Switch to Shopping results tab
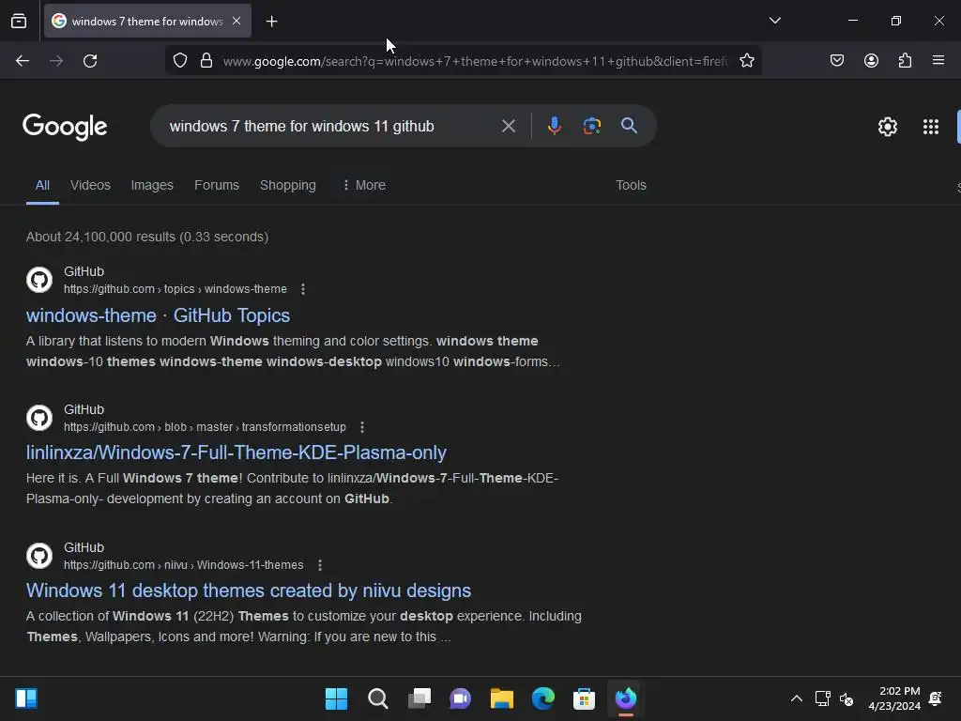The height and width of the screenshot is (721, 961). pos(287,185)
